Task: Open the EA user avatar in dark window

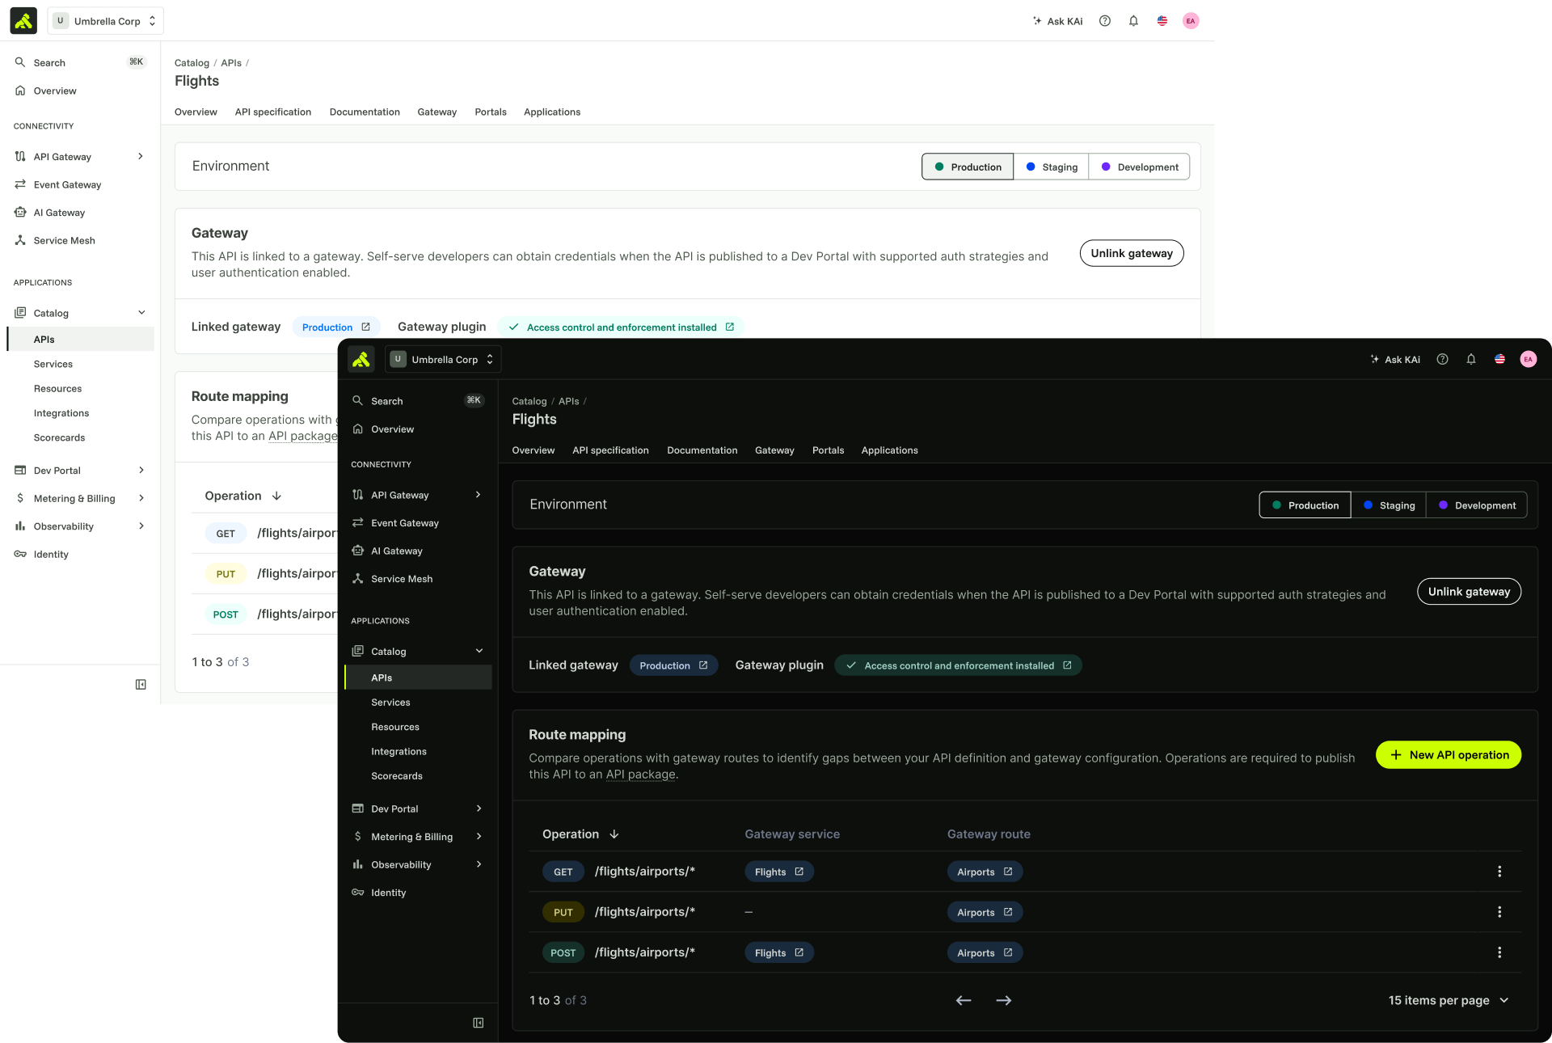Action: 1528,359
